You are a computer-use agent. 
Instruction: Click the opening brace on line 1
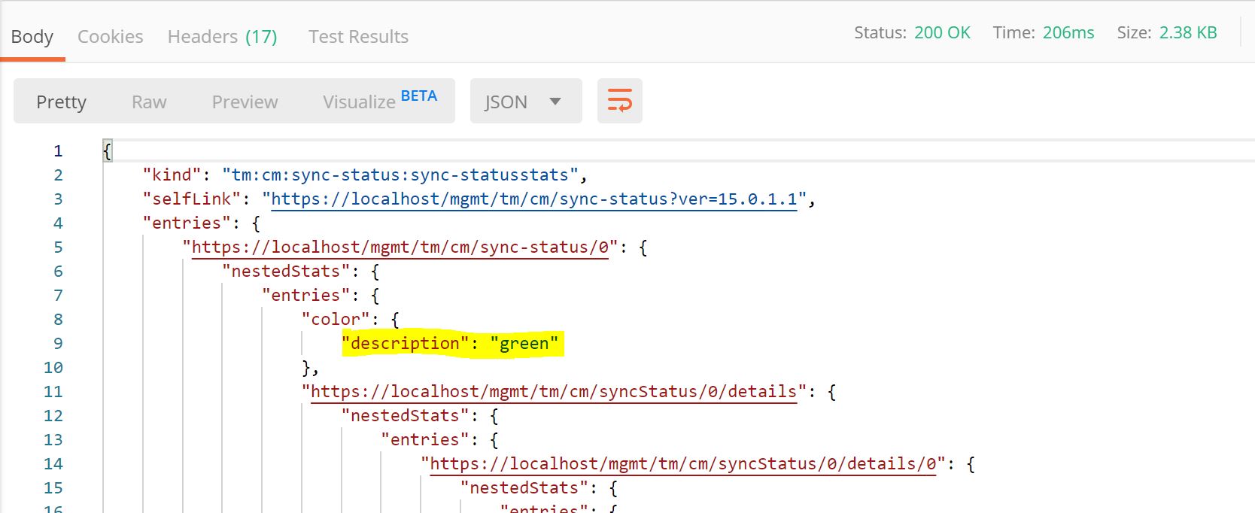(107, 151)
